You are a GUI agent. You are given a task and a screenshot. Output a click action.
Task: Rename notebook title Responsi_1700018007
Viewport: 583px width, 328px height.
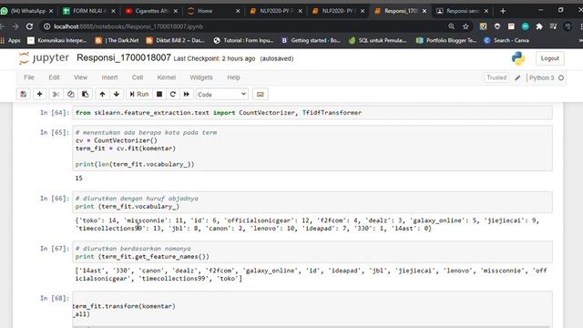(x=124, y=57)
